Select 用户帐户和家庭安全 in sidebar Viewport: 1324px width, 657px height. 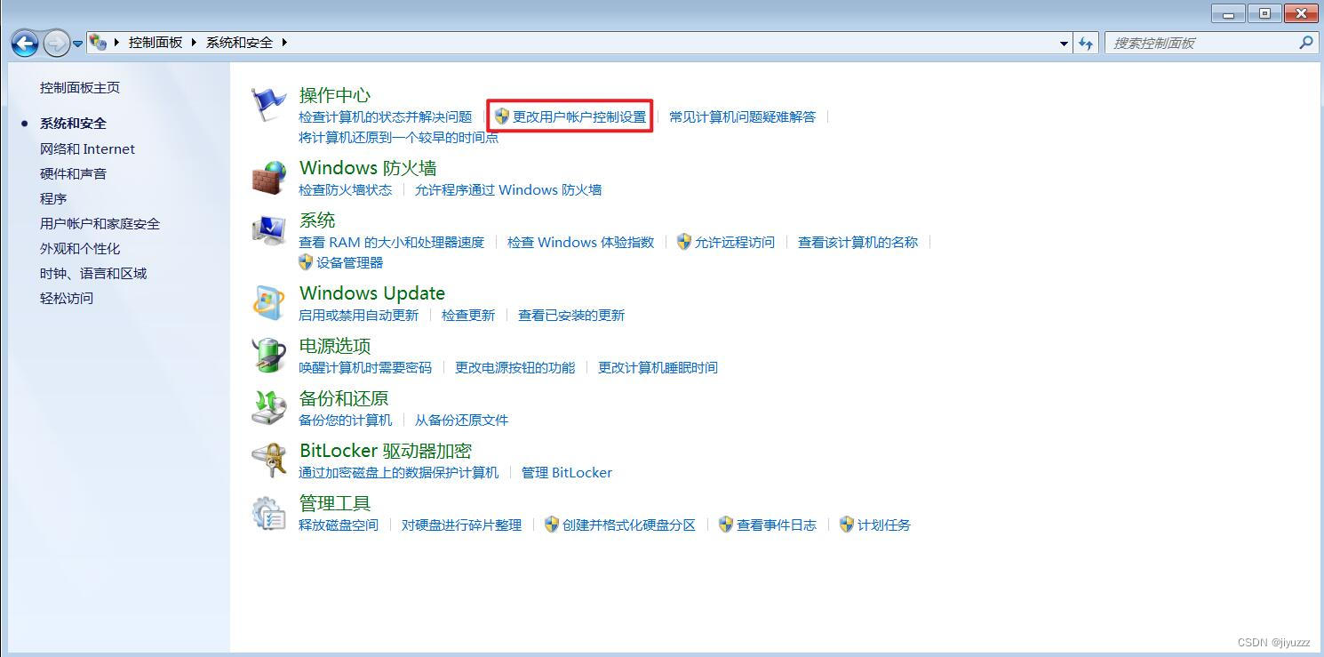[100, 223]
